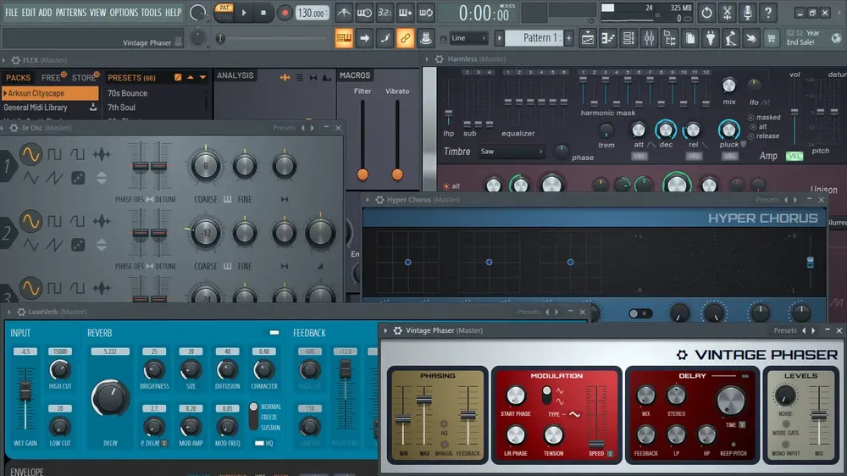Select the masked radio option in Harmless
Screen dimensions: 847x476
[750, 117]
